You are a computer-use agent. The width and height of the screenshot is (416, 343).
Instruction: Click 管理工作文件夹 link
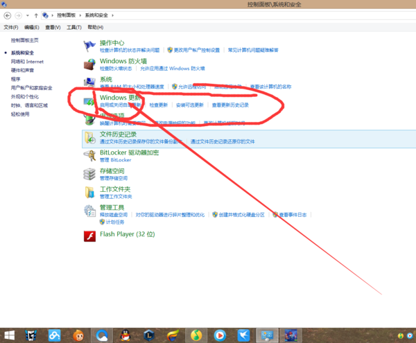(116, 196)
